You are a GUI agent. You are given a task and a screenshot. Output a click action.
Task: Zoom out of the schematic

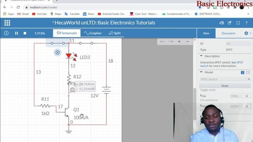pos(187,41)
